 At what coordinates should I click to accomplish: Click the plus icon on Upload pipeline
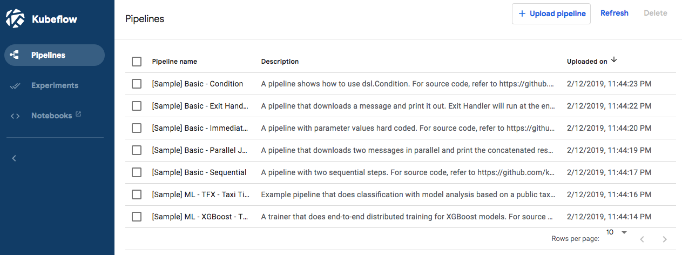click(522, 14)
